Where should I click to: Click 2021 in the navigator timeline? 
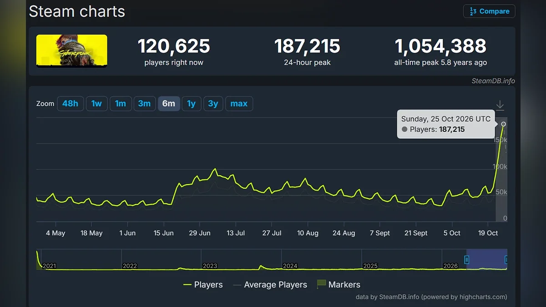49,266
